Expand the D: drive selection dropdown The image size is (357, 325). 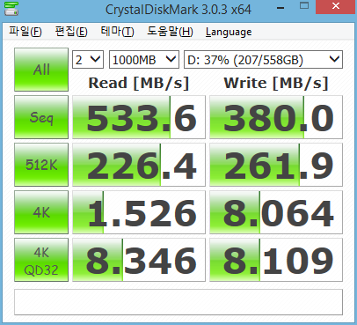(263, 60)
